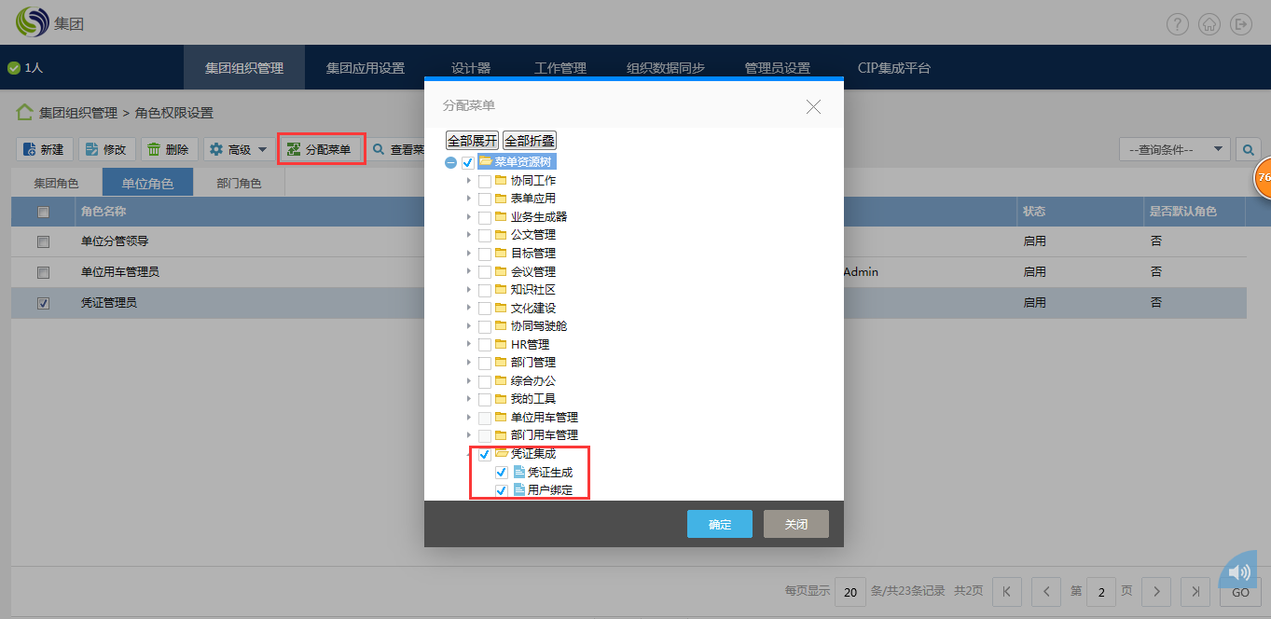Uncheck the 凭证生成 checkbox
Screen dimensions: 1271x619
point(502,473)
